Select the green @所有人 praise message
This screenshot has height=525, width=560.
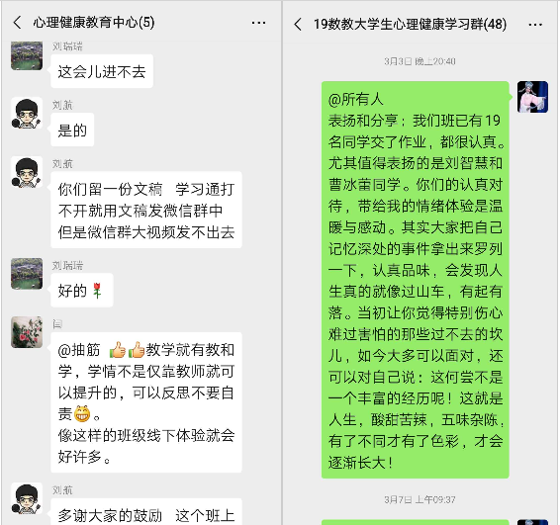415,280
